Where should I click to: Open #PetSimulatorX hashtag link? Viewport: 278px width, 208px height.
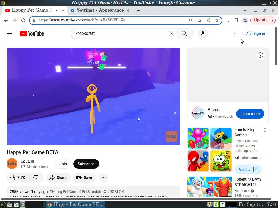tap(93, 192)
